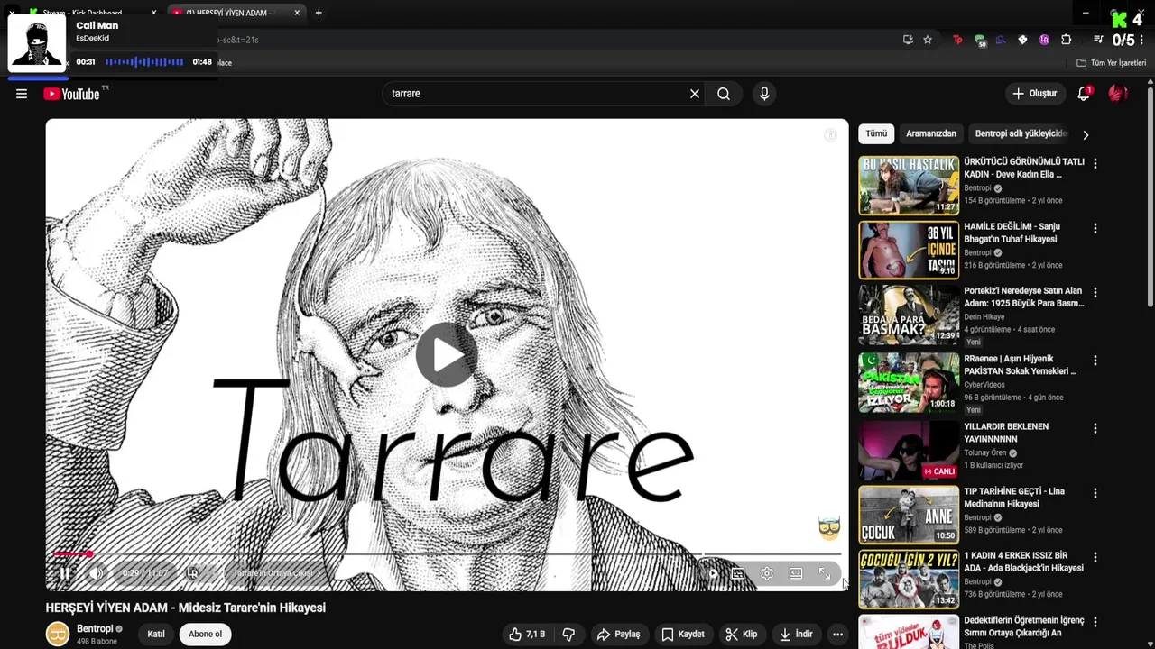Open the green chat extension with 50 badge
The height and width of the screenshot is (649, 1155).
pyautogui.click(x=980, y=40)
